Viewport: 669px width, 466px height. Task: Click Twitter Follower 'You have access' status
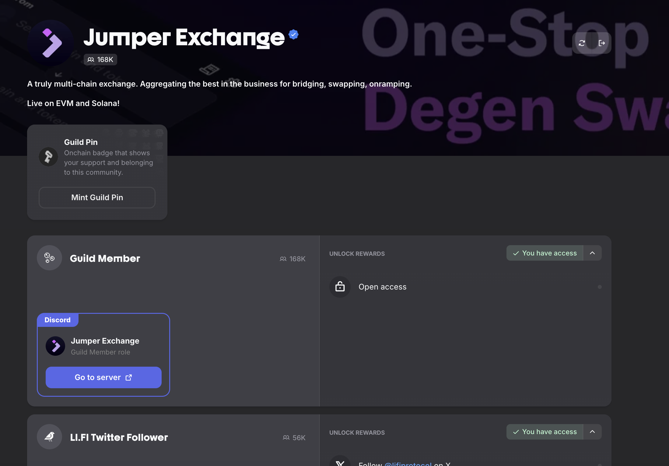pos(545,432)
